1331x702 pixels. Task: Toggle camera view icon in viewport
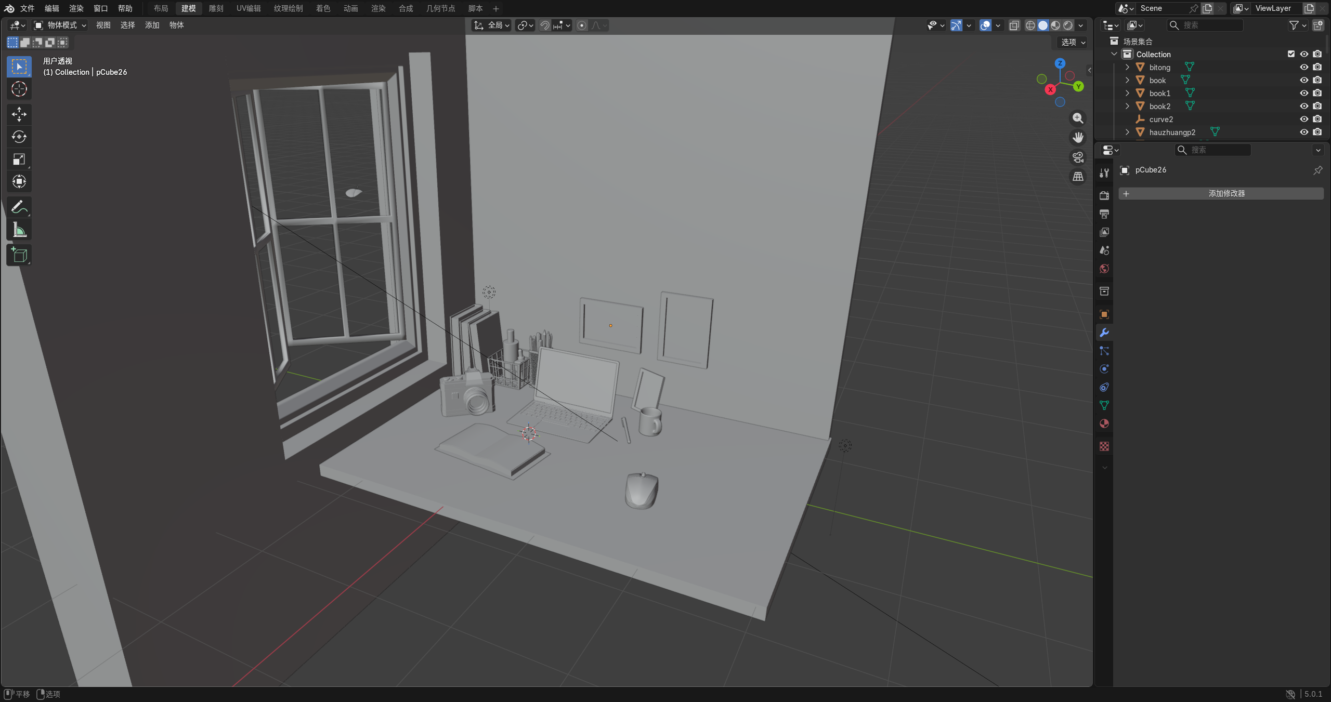point(1078,157)
